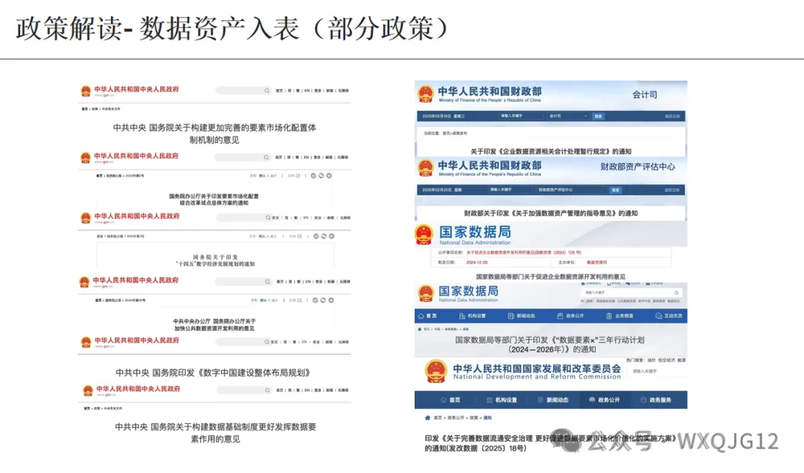Screen dimensions: 804x473
Task: Click gov.cn emblem above 公共数据资源开发利用 title
Action: click(84, 283)
